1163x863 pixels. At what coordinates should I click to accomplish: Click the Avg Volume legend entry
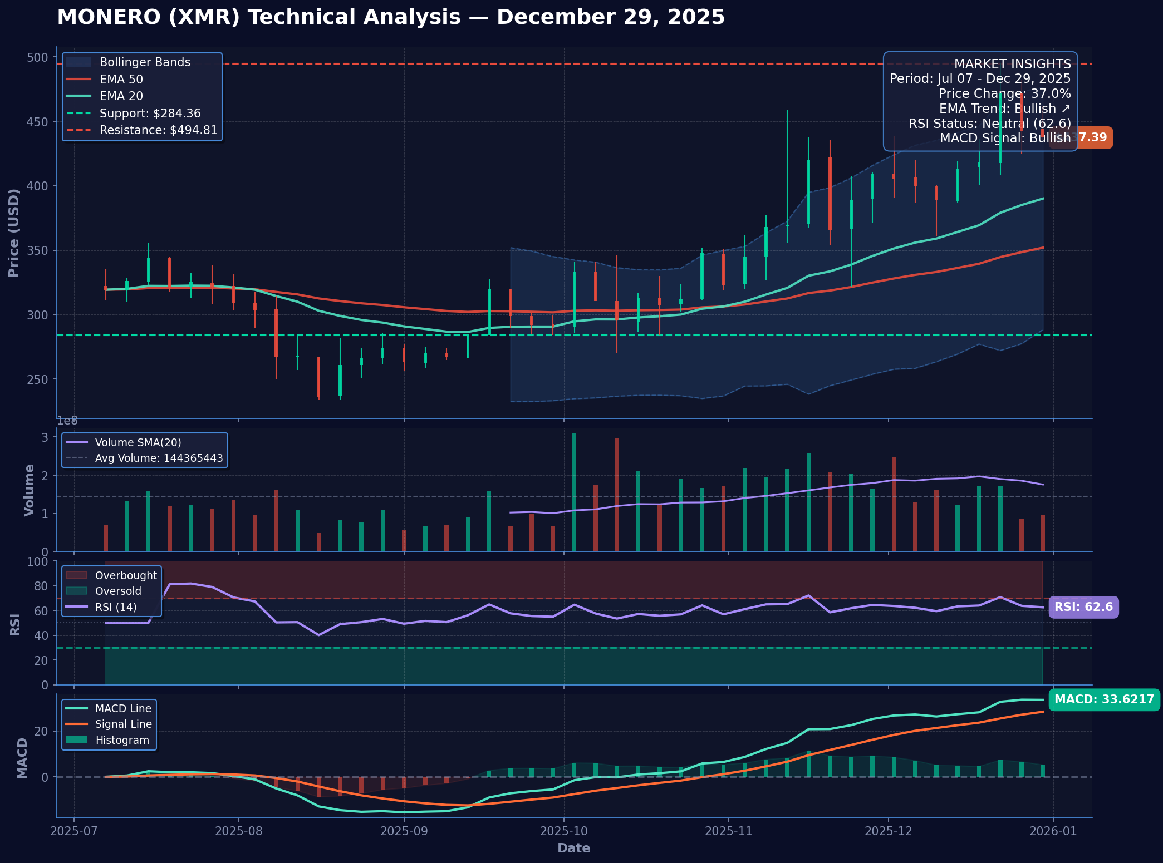(158, 458)
